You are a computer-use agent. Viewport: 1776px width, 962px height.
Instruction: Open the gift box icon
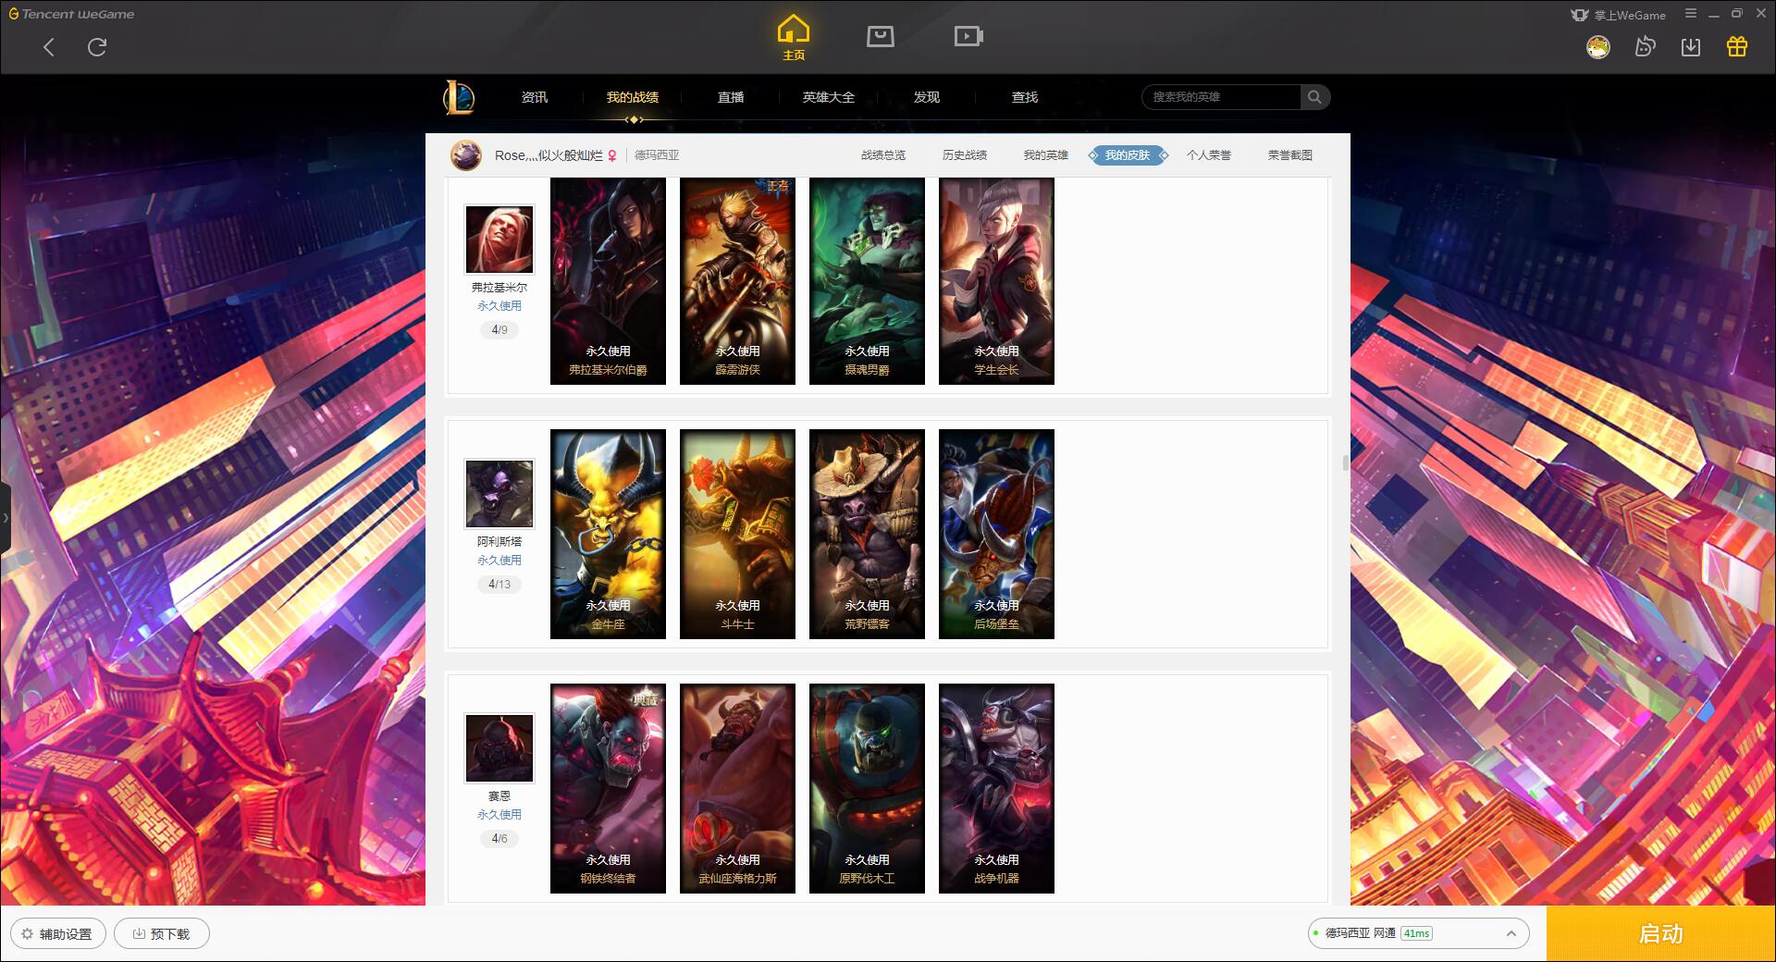[x=1737, y=46]
